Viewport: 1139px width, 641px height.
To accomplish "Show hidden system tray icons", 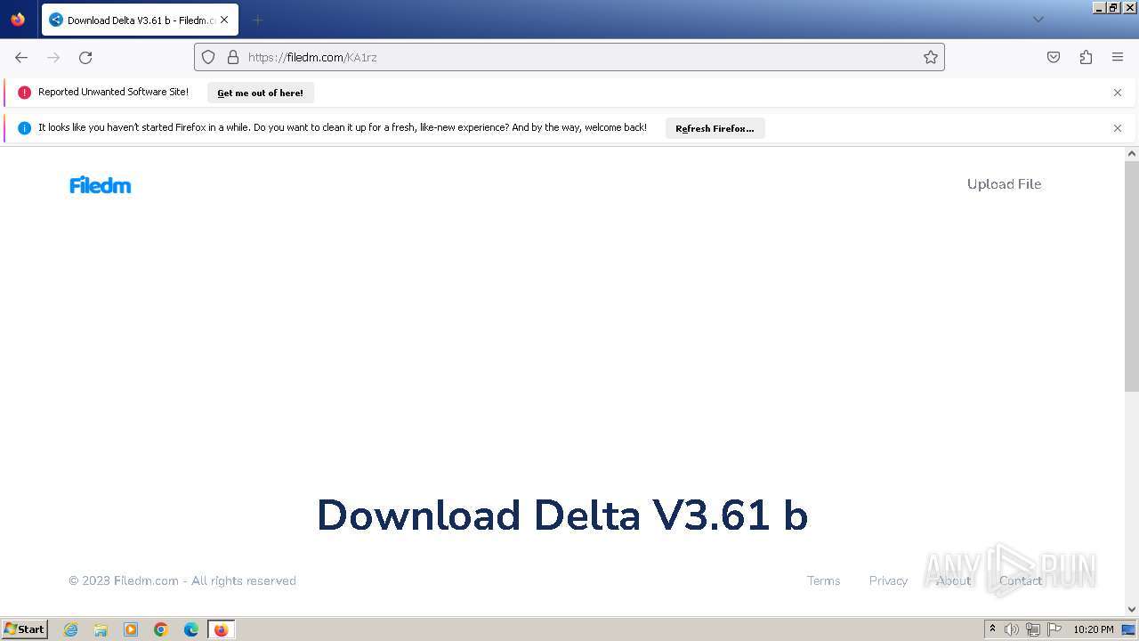I will click(x=992, y=629).
